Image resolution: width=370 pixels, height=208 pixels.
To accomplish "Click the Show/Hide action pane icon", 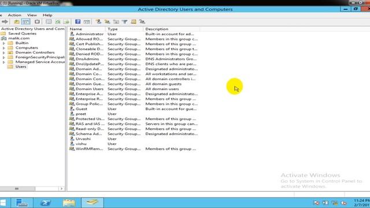I will [87, 22].
